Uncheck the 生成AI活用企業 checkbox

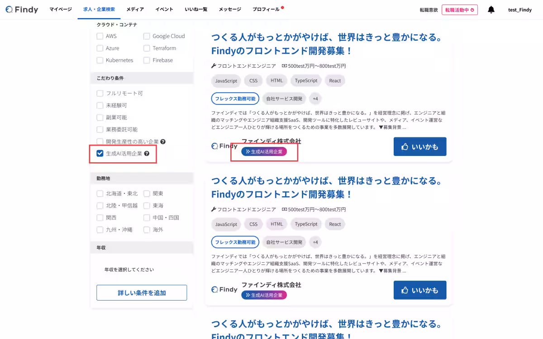(100, 154)
